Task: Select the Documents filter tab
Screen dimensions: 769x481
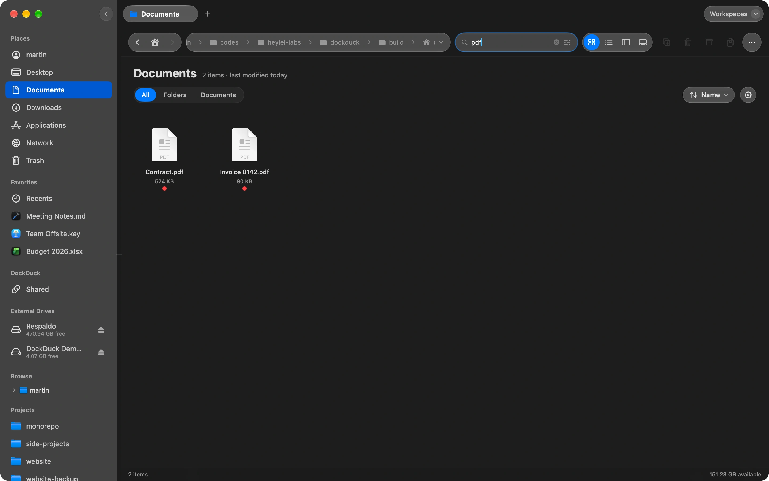Action: tap(218, 95)
